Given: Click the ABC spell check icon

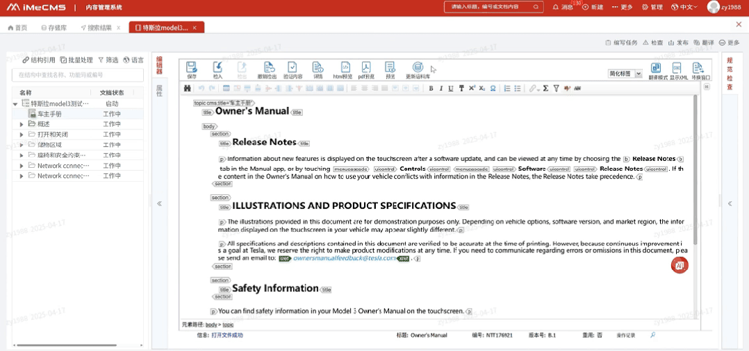Looking at the screenshot, I should 577,88.
